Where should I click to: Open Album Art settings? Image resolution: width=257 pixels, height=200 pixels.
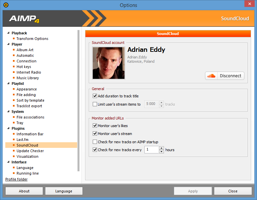(x=25, y=50)
